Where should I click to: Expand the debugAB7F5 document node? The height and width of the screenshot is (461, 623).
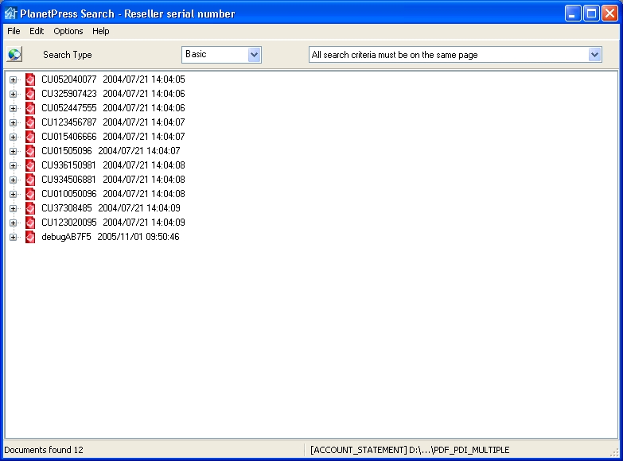13,237
